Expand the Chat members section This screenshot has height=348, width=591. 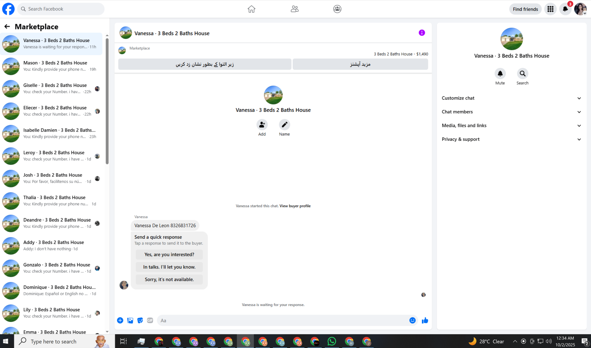512,112
